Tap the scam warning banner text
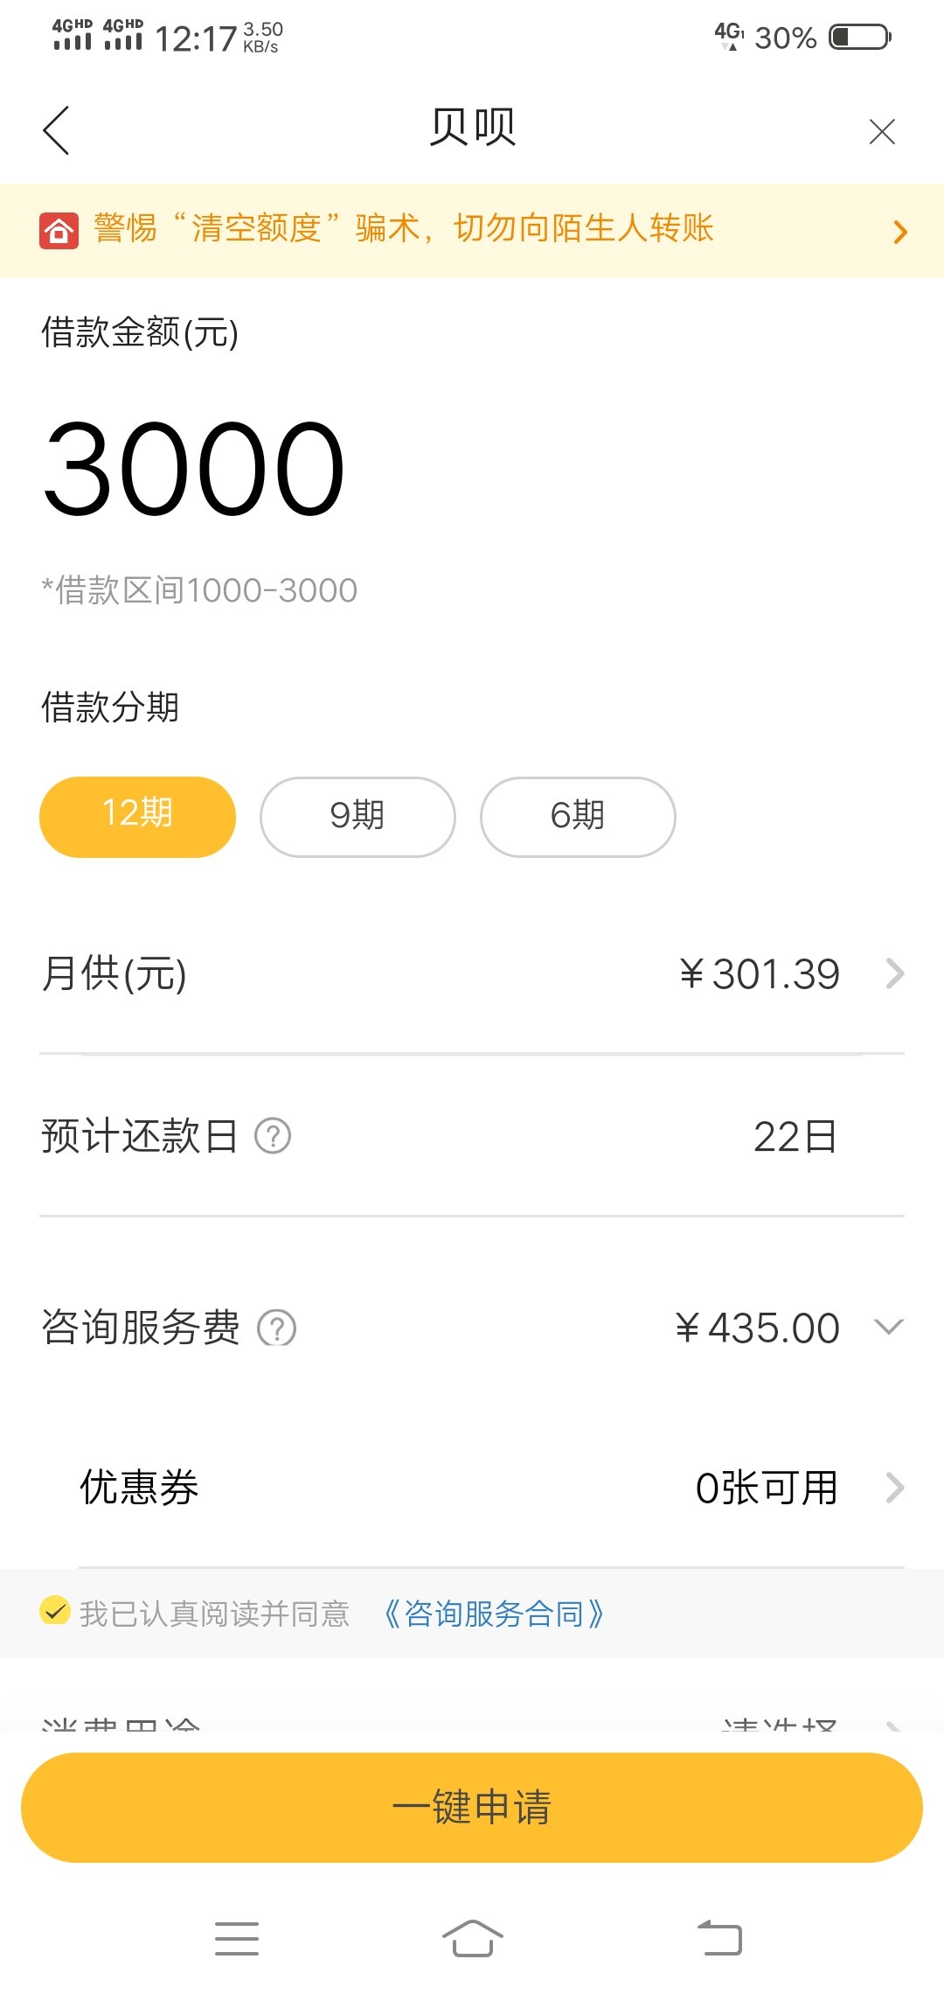The image size is (944, 1994). coord(404,228)
